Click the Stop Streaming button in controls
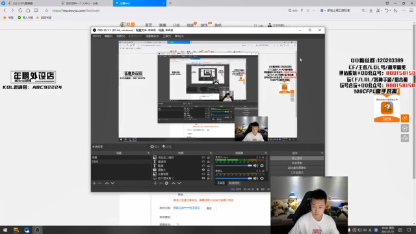 [x=297, y=158]
